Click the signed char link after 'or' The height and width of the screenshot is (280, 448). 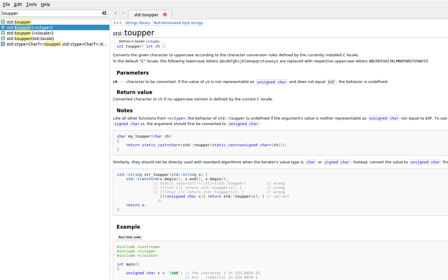[x=337, y=162]
